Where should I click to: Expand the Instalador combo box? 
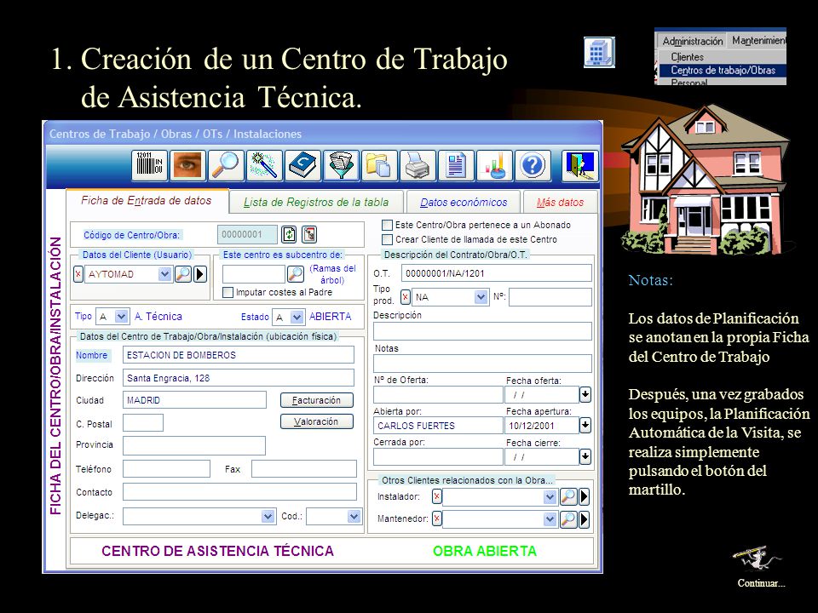[x=550, y=497]
